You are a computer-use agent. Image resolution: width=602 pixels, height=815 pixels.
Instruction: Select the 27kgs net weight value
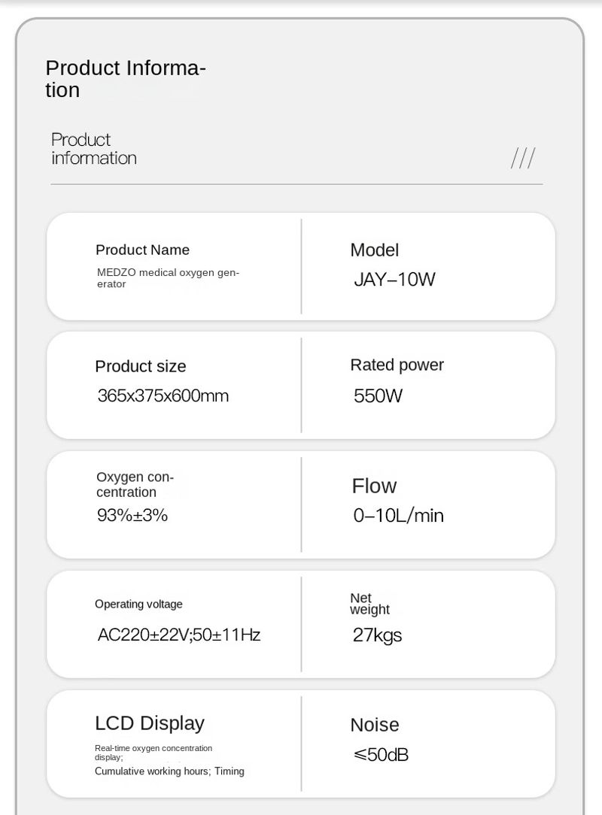pos(377,635)
